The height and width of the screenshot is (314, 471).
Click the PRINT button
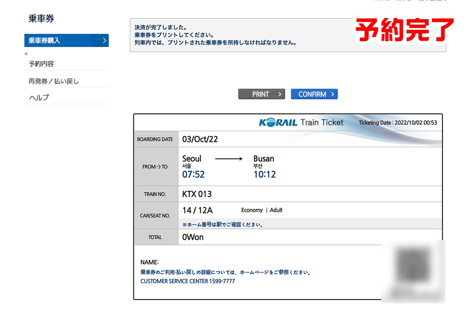click(x=261, y=94)
